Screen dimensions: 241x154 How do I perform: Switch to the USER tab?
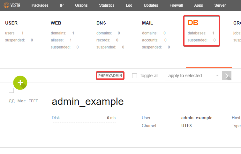(11, 23)
